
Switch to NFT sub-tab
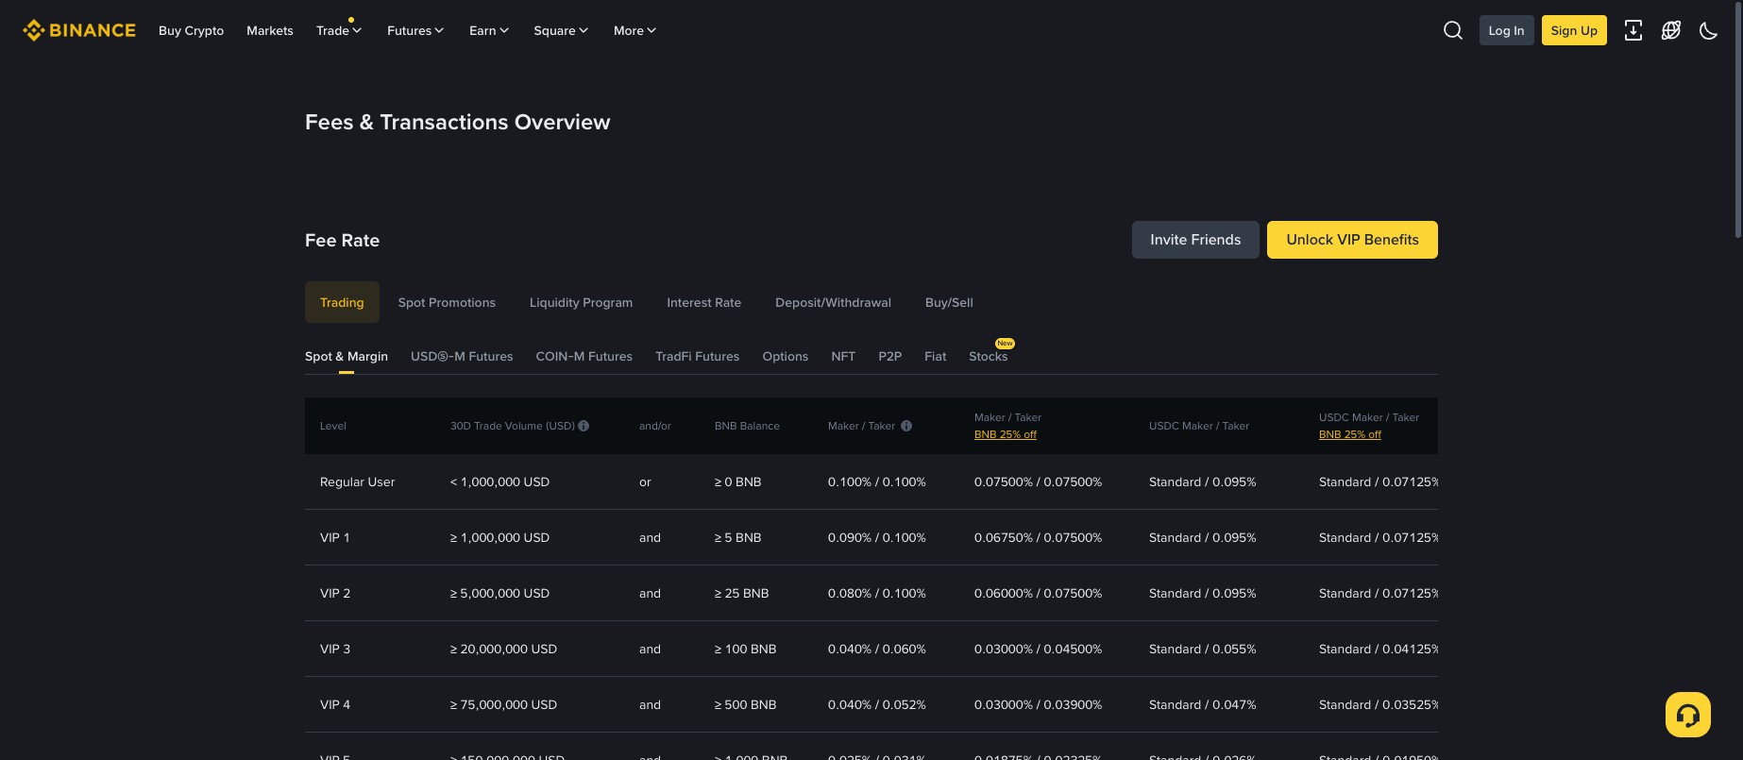843,356
